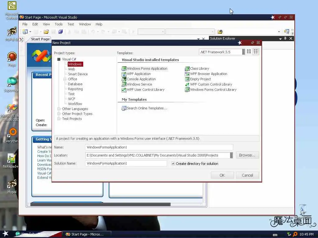The image size is (318, 238).
Task: Open the Location path dropdown arrow
Action: (231, 155)
